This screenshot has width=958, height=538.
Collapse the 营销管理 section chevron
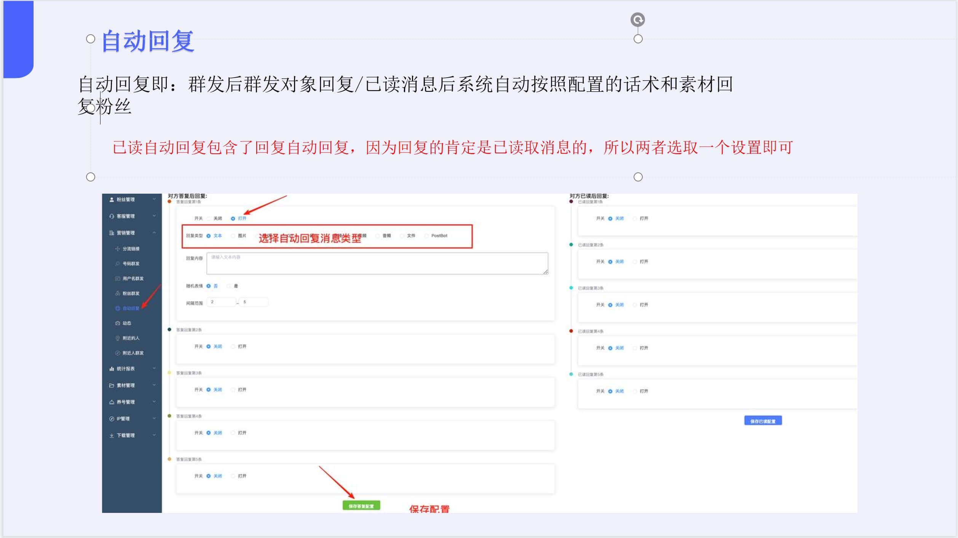click(x=154, y=232)
